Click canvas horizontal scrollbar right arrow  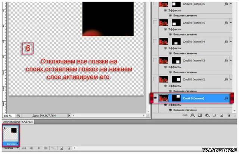coord(143,116)
